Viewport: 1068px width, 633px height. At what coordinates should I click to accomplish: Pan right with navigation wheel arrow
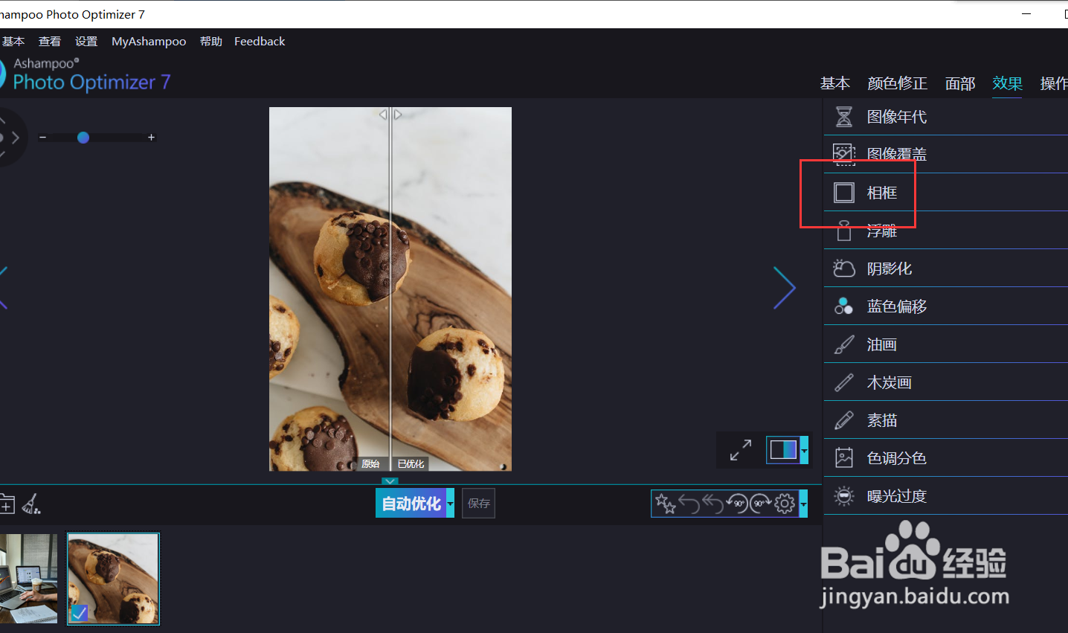click(x=16, y=138)
